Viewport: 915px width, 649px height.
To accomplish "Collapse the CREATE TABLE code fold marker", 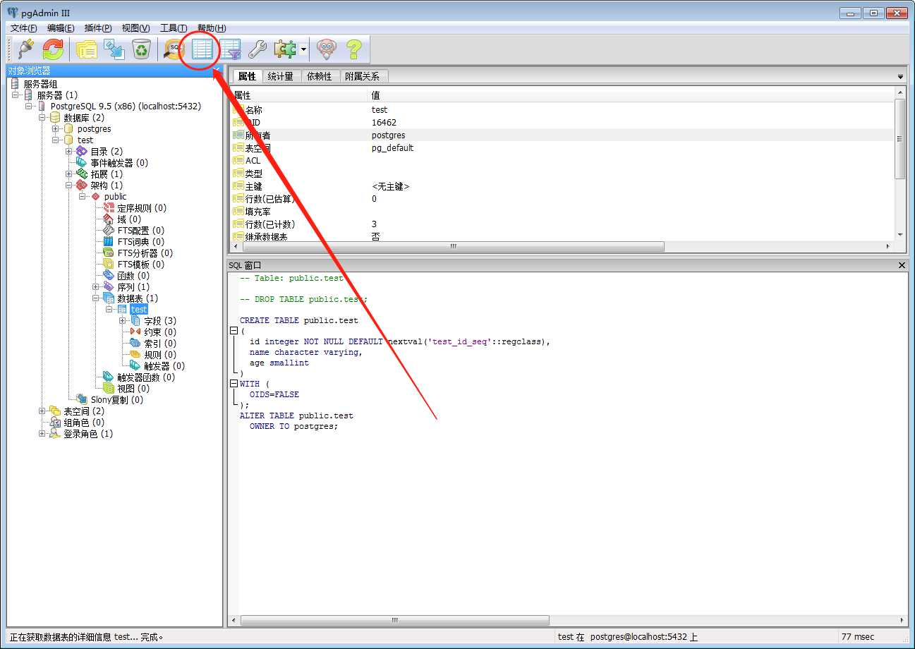I will click(x=234, y=331).
